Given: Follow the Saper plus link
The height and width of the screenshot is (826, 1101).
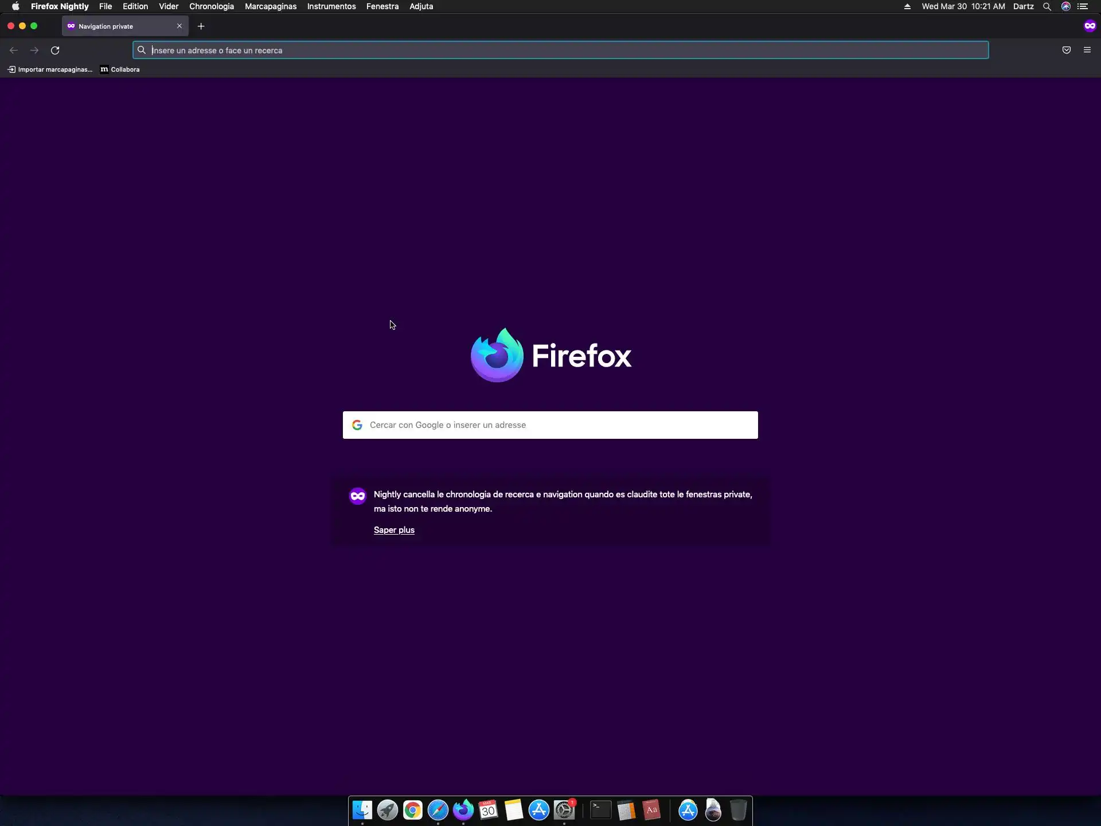Looking at the screenshot, I should [394, 530].
